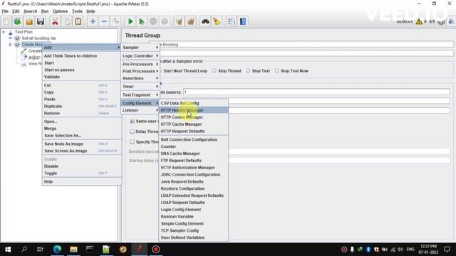Screen dimensions: 456x256
Task: Click the Copy toolbar icon
Action: 66,21
